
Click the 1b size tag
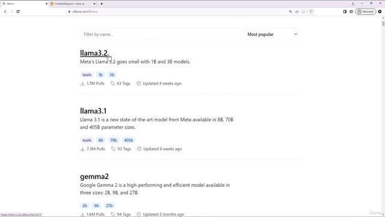click(x=100, y=75)
